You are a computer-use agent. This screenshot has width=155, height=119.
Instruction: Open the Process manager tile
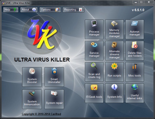[x=94, y=29]
